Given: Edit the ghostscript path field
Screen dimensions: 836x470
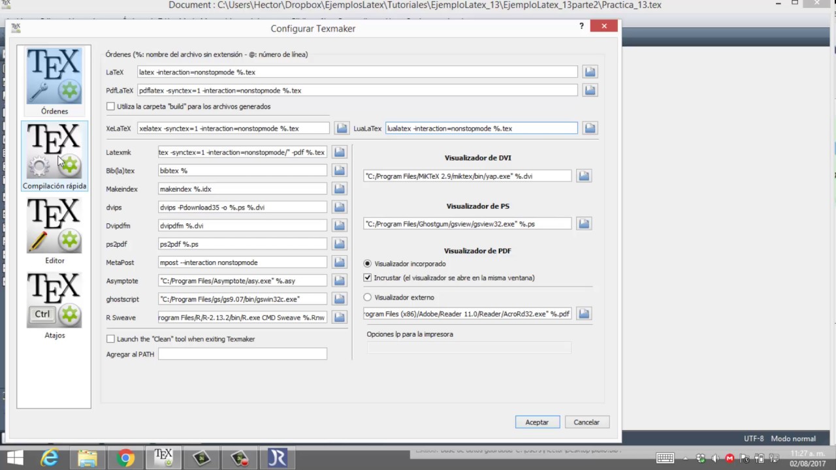Looking at the screenshot, I should tap(242, 298).
